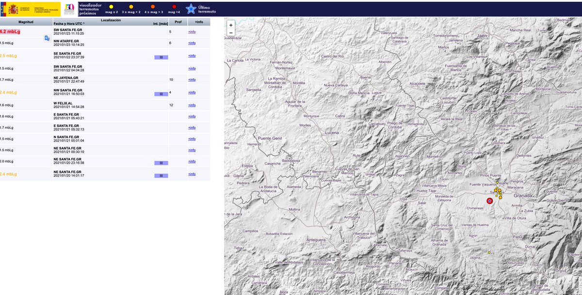Click intensity III badge for 2021/01/20 14:01:17
Image resolution: width=582 pixels, height=295 pixels.
point(161,176)
